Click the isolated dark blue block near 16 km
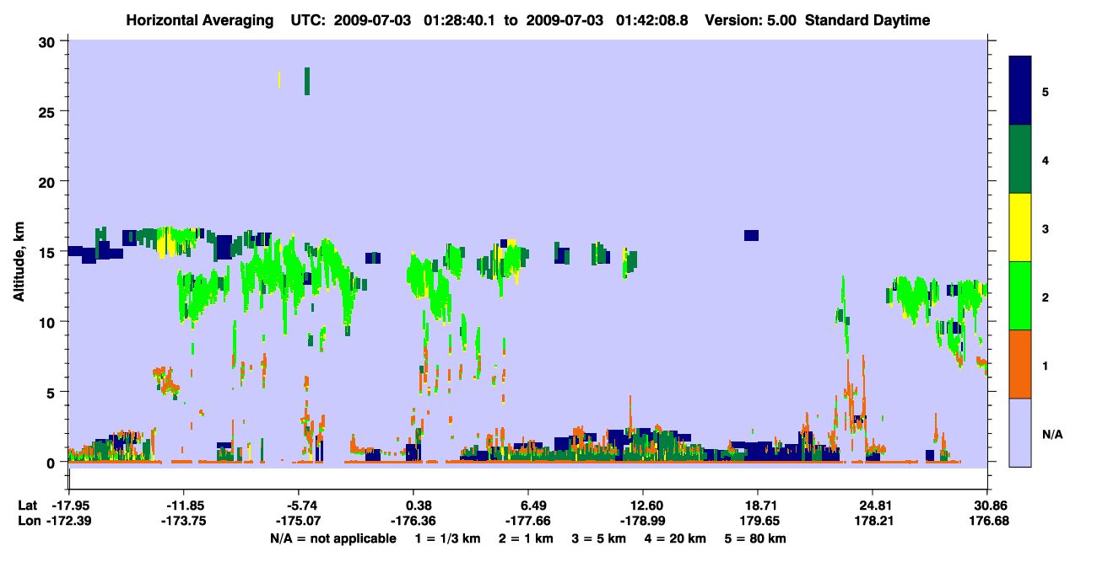 (751, 235)
